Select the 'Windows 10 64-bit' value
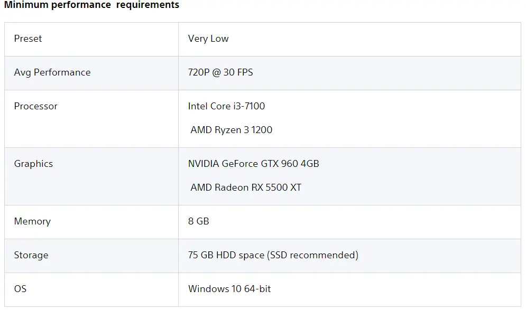This screenshot has height=310, width=526. (229, 289)
